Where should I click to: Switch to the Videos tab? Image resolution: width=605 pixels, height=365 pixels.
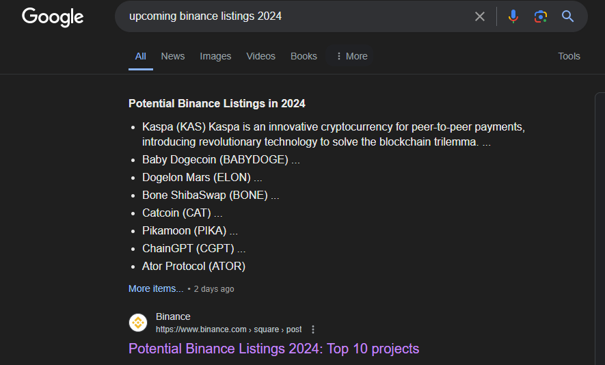click(261, 56)
